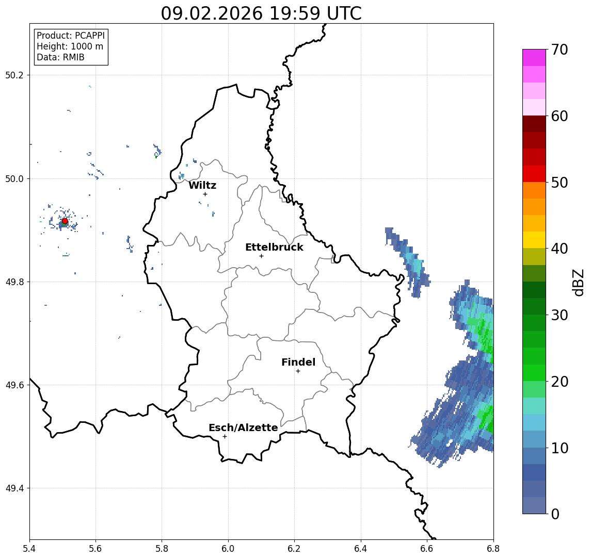Pick the dark maroon swatch below 60

click(534, 124)
